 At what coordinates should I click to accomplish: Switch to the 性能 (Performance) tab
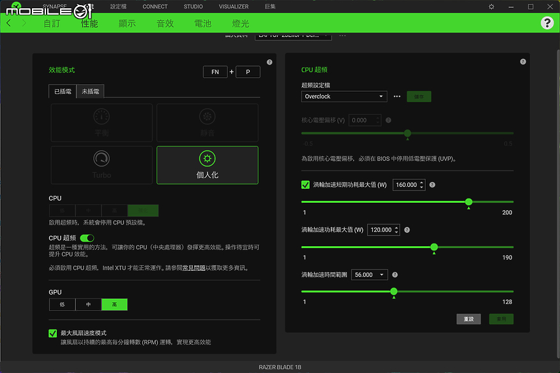pyautogui.click(x=89, y=24)
